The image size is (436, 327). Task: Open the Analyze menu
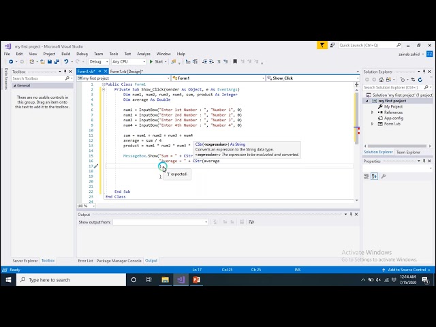[144, 54]
